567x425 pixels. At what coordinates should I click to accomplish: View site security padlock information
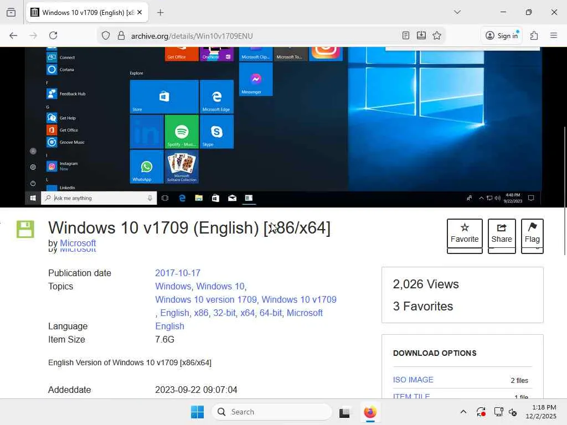[121, 35]
